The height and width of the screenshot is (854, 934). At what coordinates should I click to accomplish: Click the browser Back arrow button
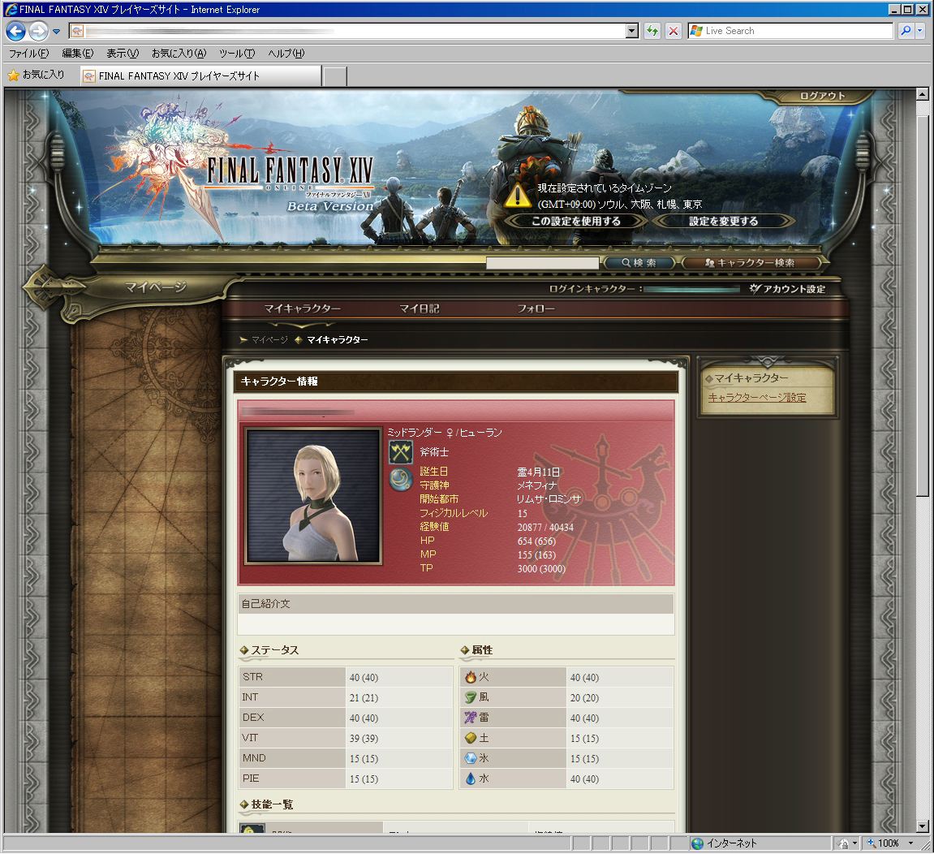pos(15,31)
